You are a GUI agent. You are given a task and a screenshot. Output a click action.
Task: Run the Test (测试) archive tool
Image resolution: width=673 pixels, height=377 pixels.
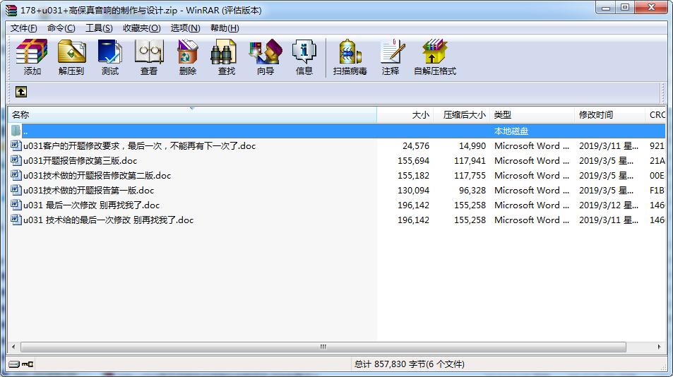pos(110,57)
